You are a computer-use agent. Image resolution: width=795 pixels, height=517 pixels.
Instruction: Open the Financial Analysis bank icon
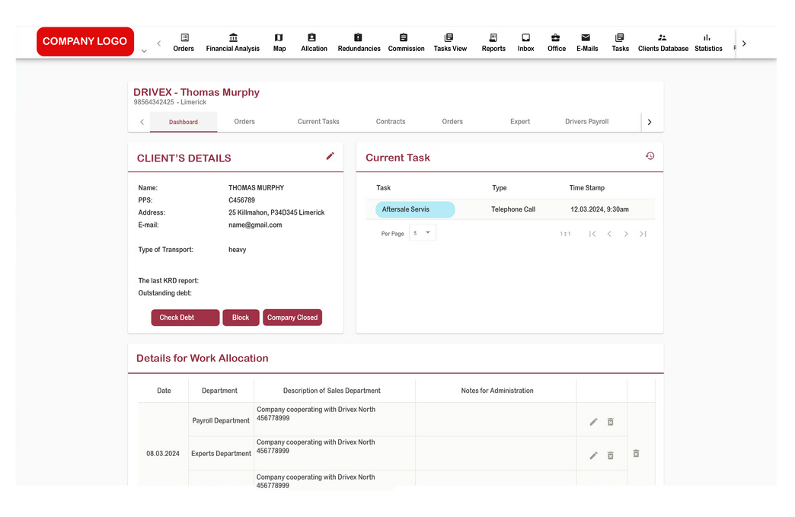233,38
